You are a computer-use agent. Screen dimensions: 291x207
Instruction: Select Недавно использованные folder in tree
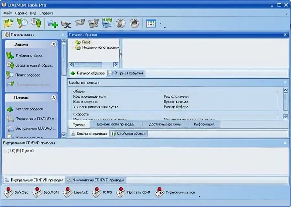point(97,47)
